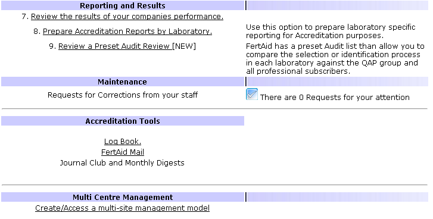
Task: Open Prepare Accreditation Reports by Laboratory link
Action: click(x=127, y=32)
